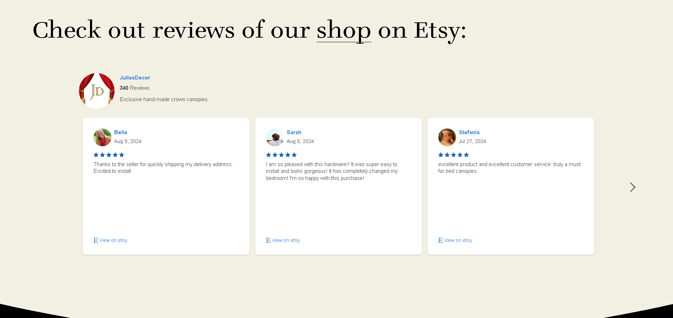Show next reviews with right chevron arrow

coord(632,187)
